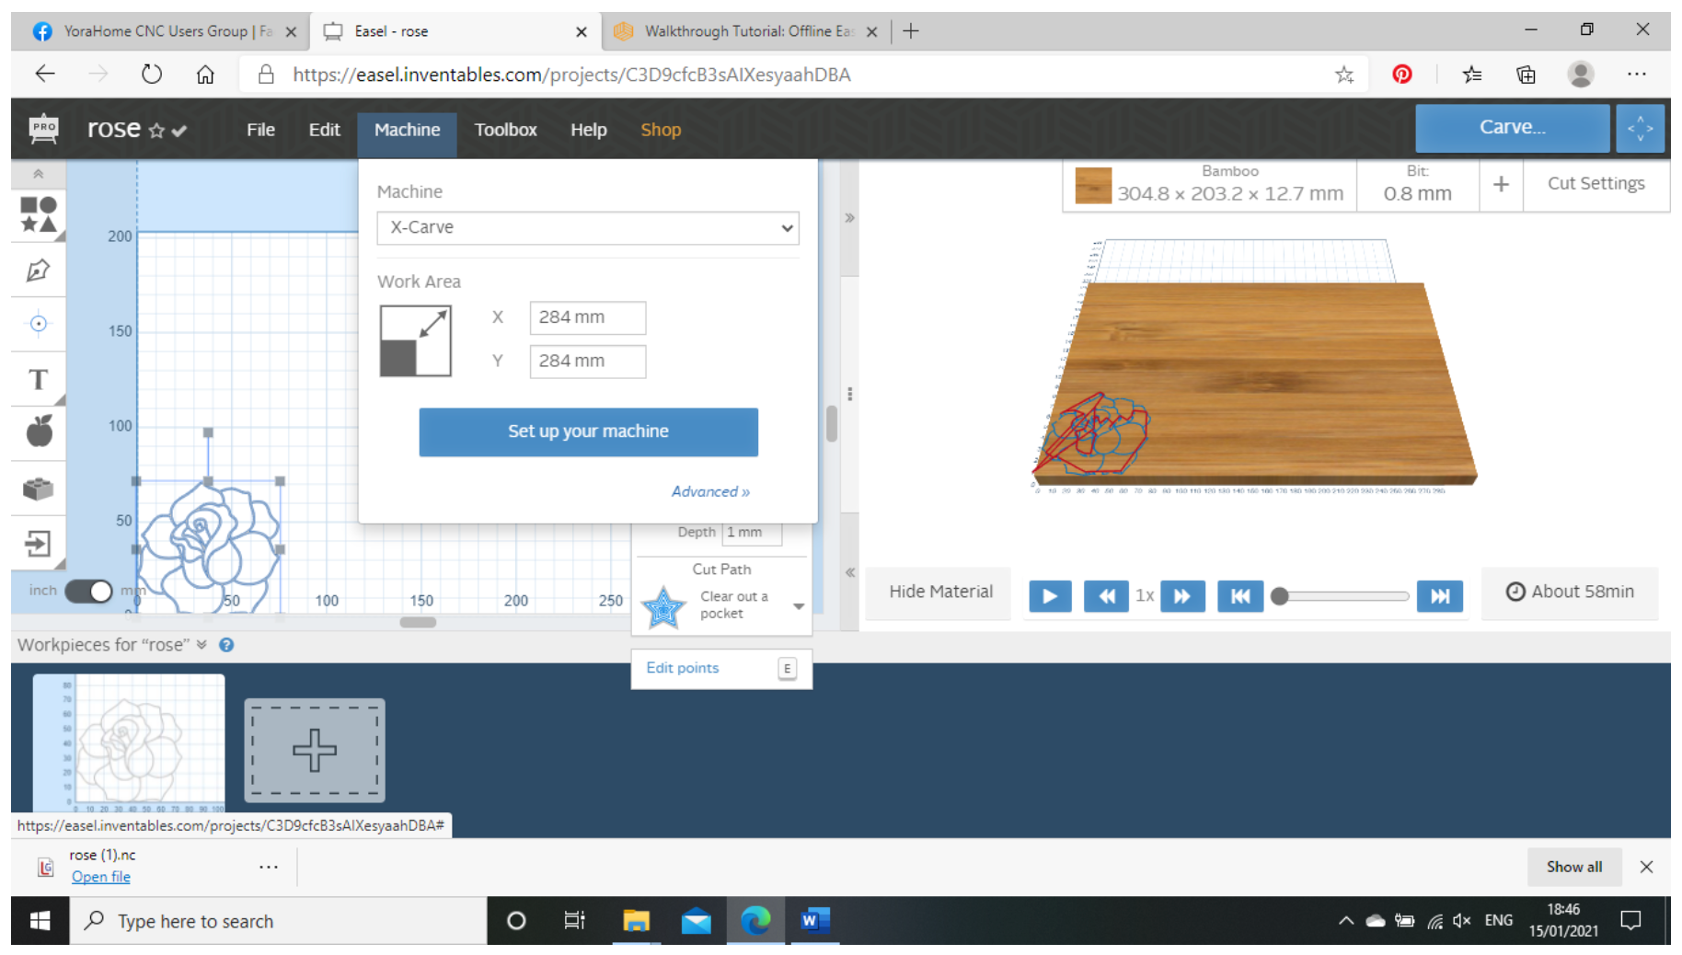
Task: Play the carve simulation
Action: tap(1050, 596)
